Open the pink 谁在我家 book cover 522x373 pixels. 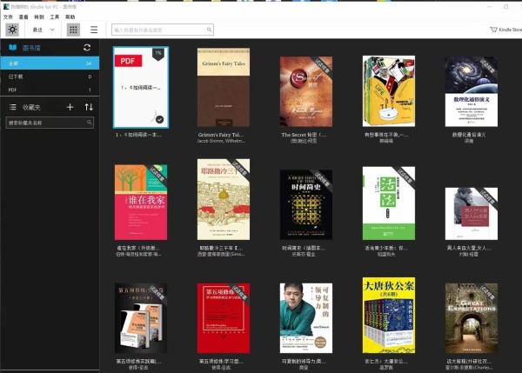point(141,202)
